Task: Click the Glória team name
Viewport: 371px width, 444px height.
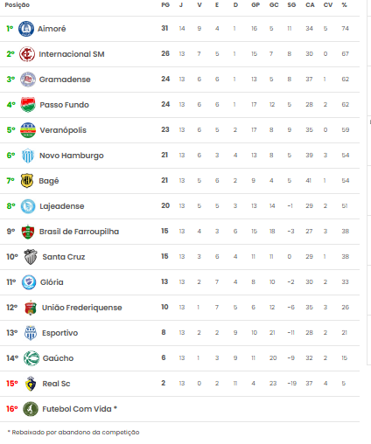Action: tap(52, 282)
